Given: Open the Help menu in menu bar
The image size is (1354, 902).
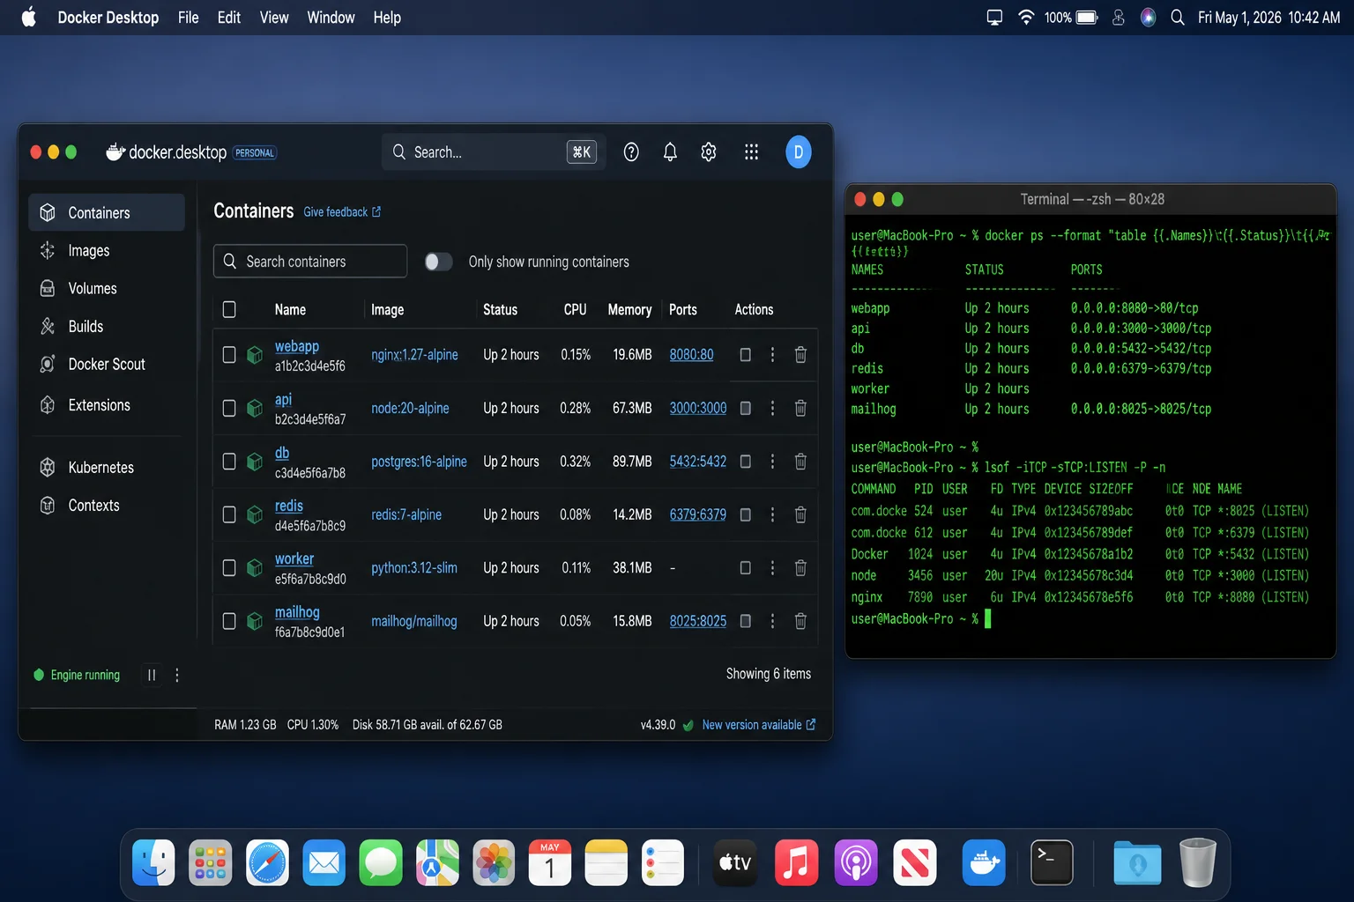Looking at the screenshot, I should click(387, 18).
